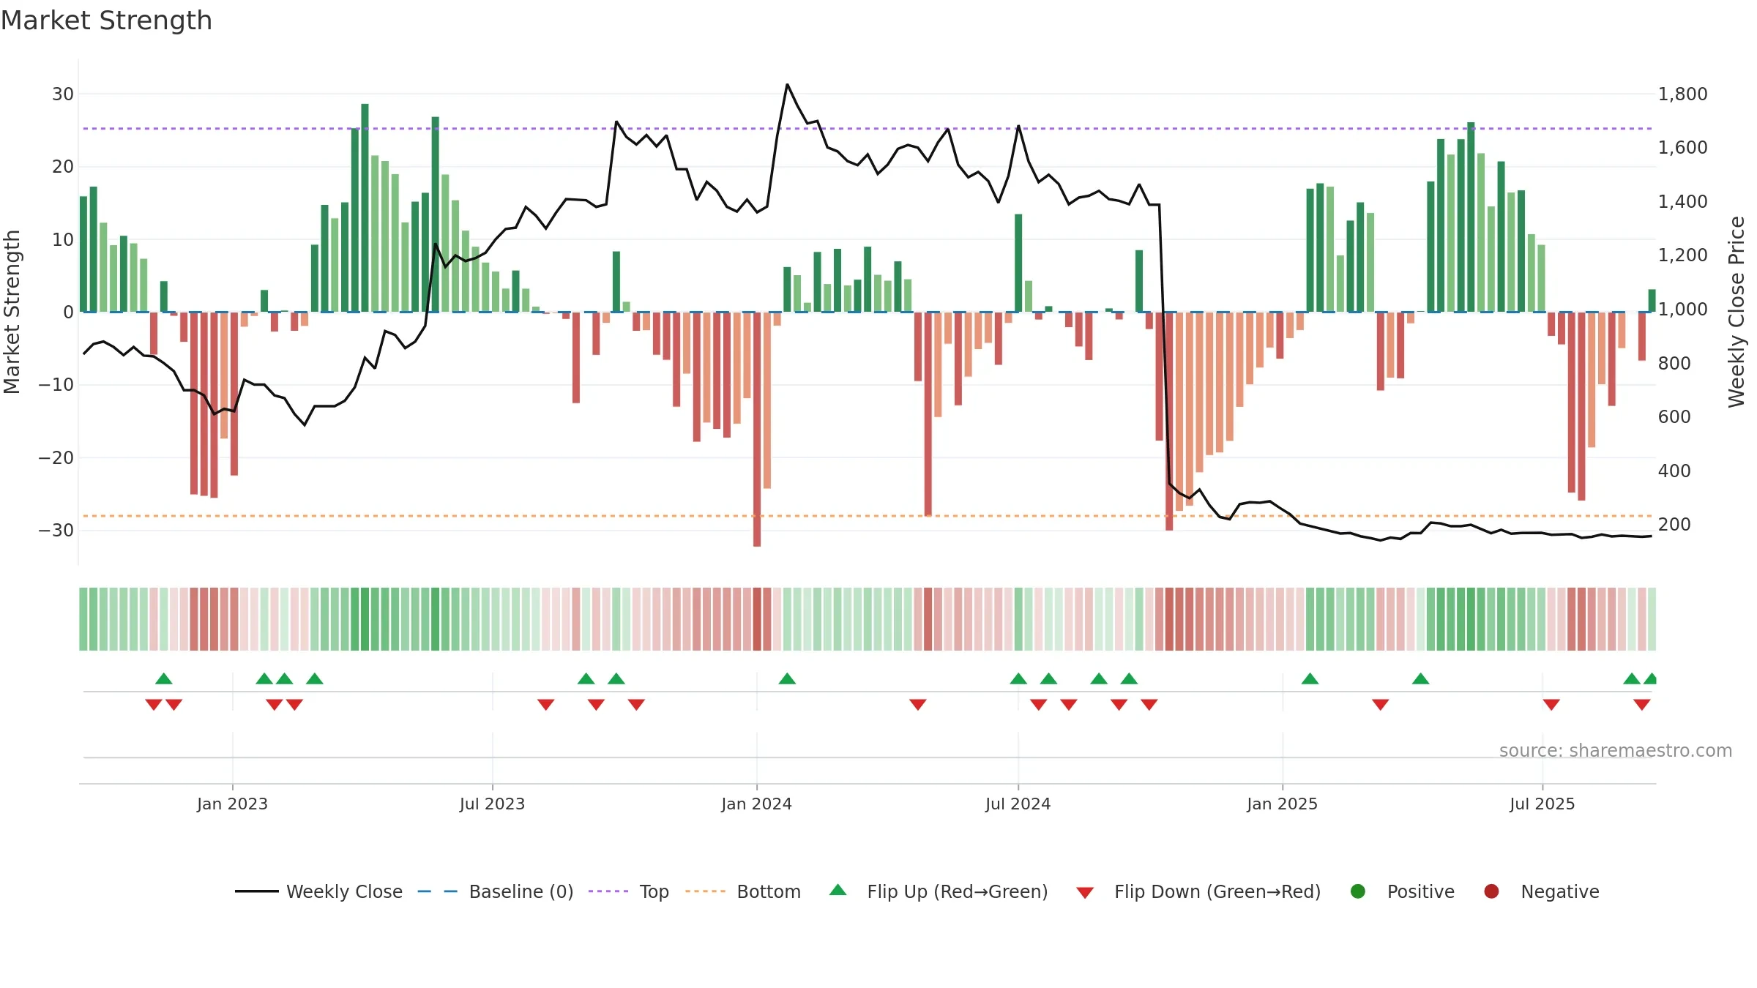Click the Market Strength y-axis title
Viewport: 1757px width, 988px height.
(x=12, y=312)
